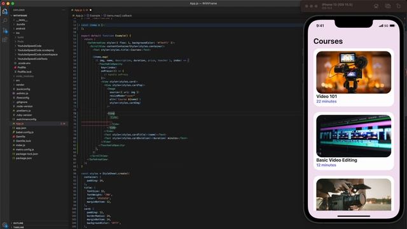Switch to the App.js editor tab
The image size is (407, 229).
click(x=81, y=10)
